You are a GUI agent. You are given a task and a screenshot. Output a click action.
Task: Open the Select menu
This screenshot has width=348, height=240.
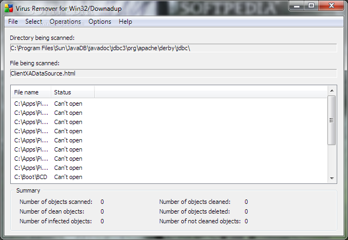coord(33,22)
